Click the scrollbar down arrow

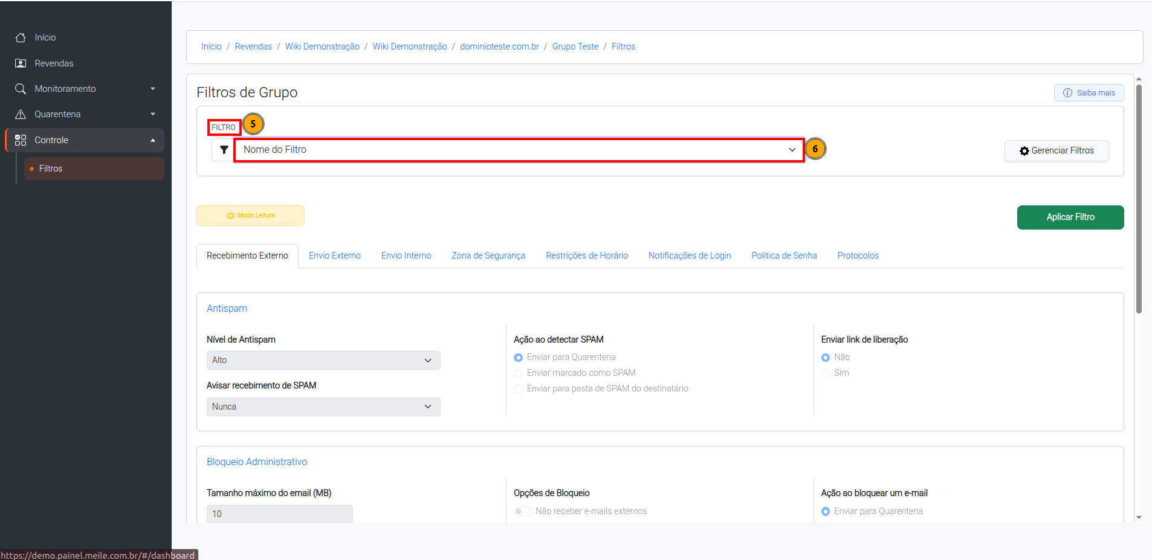1139,518
